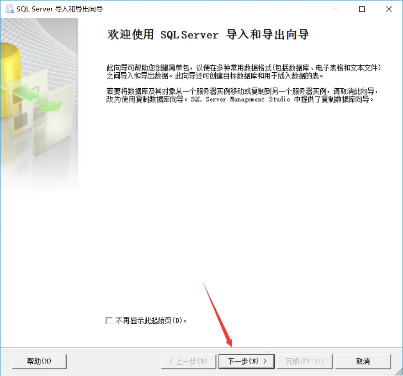Click the yellow database cylinder graphic
403x376 pixels.
tap(9, 77)
